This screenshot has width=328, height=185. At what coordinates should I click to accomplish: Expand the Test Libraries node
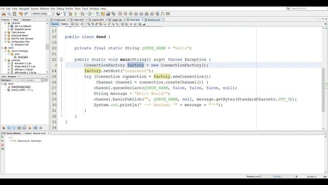tap(5, 32)
